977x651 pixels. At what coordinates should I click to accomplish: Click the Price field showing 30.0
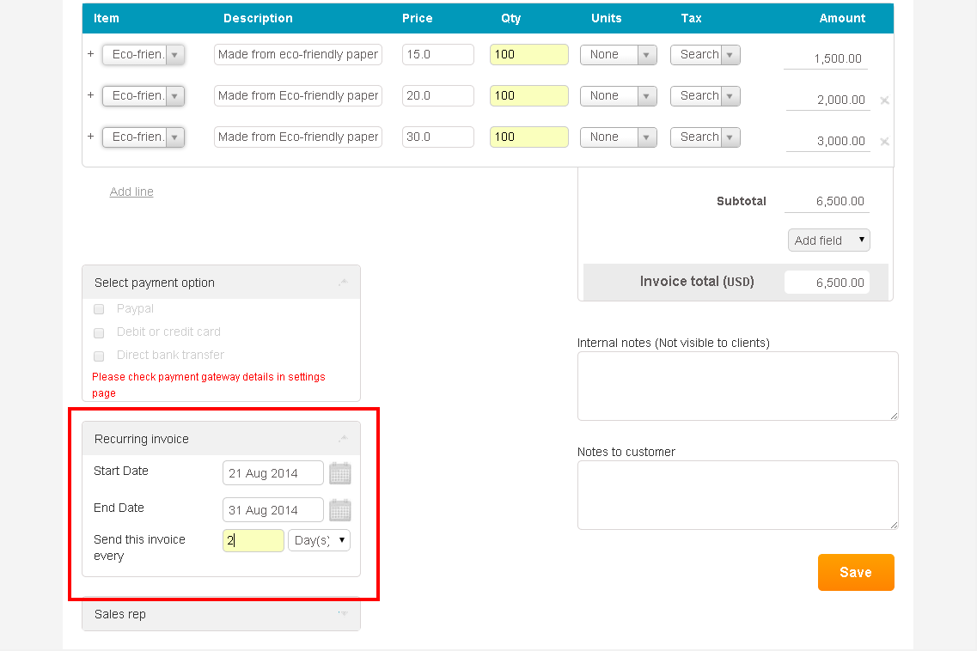[438, 137]
